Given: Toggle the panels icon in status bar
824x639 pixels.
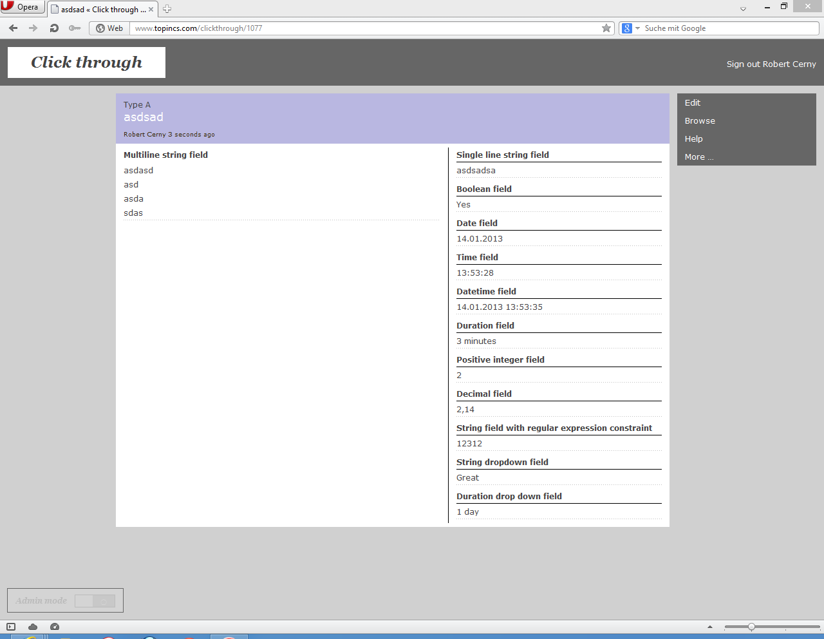Looking at the screenshot, I should [x=11, y=627].
